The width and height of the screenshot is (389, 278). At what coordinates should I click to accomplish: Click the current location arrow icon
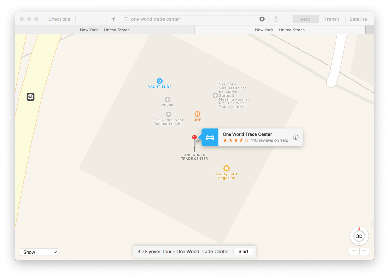coord(113,19)
